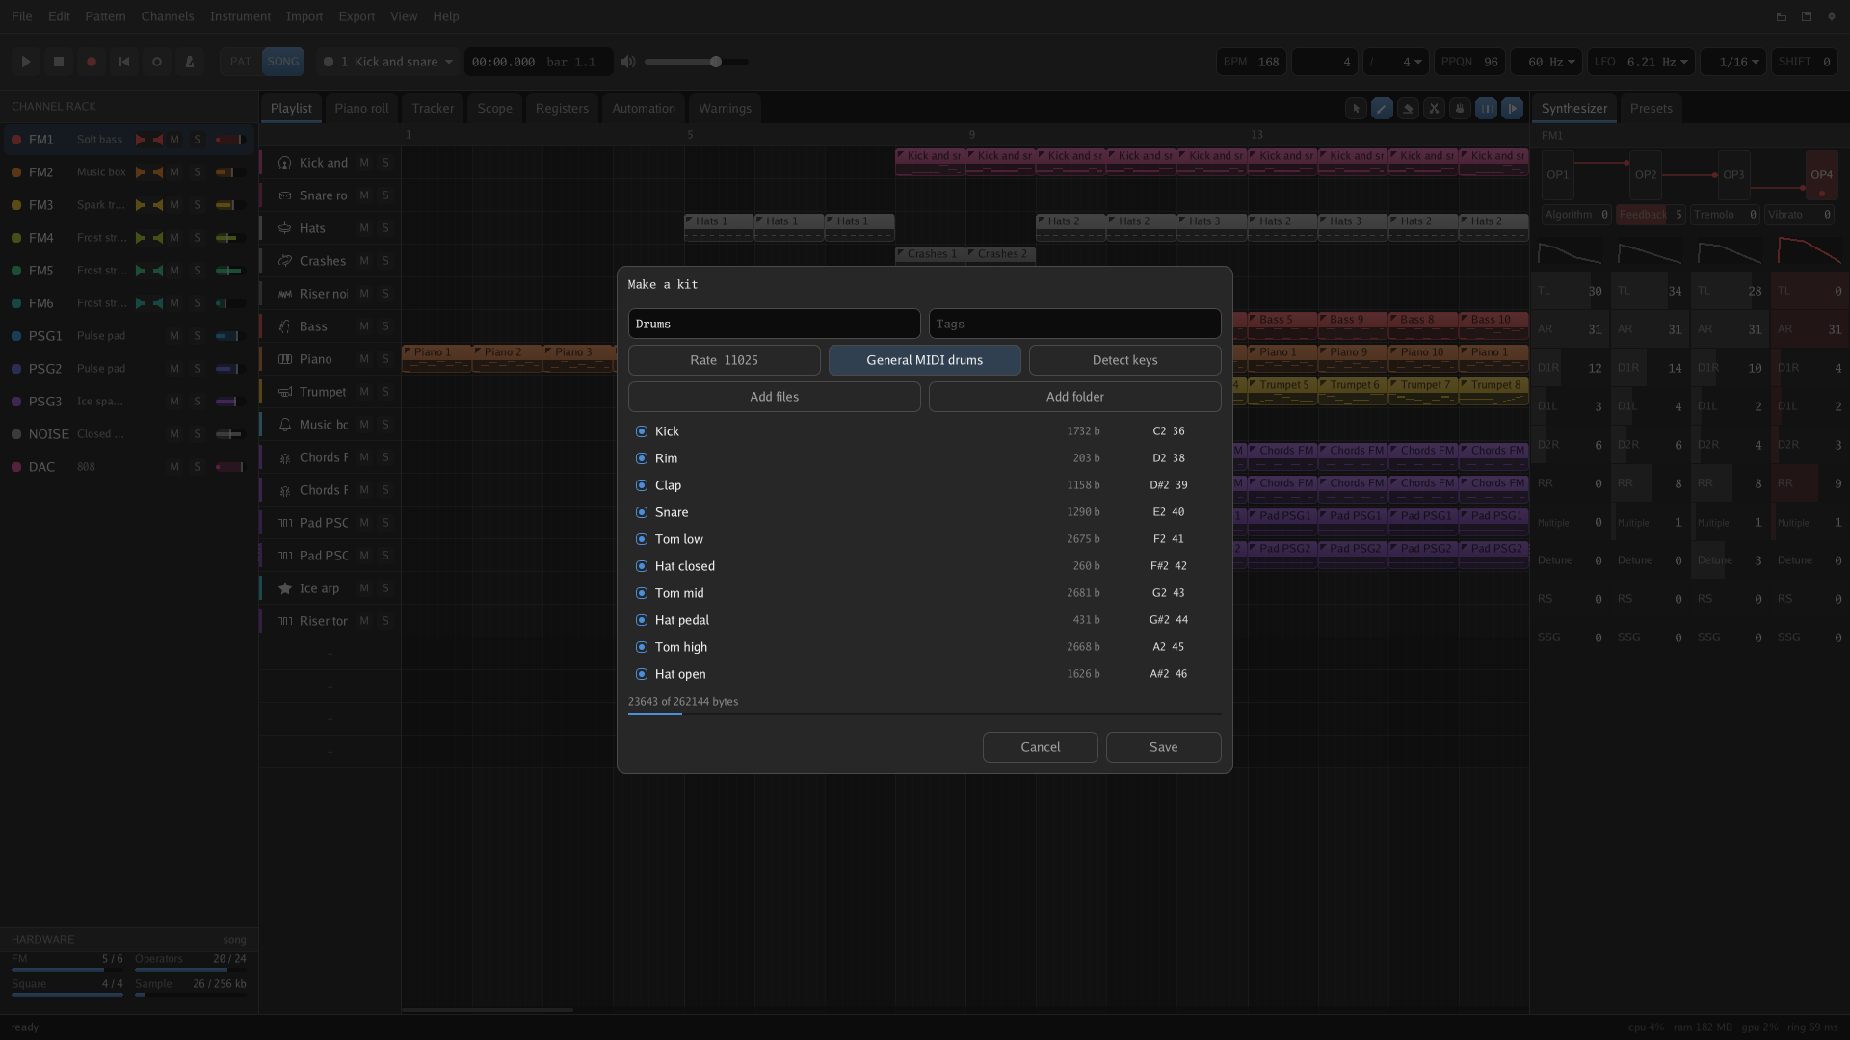The height and width of the screenshot is (1040, 1850).
Task: Open the time signature denominator dropdown
Action: (x=1396, y=62)
